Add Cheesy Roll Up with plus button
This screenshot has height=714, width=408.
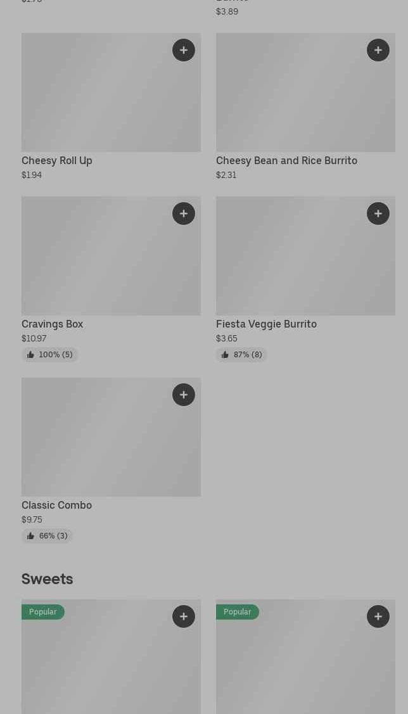pyautogui.click(x=184, y=50)
